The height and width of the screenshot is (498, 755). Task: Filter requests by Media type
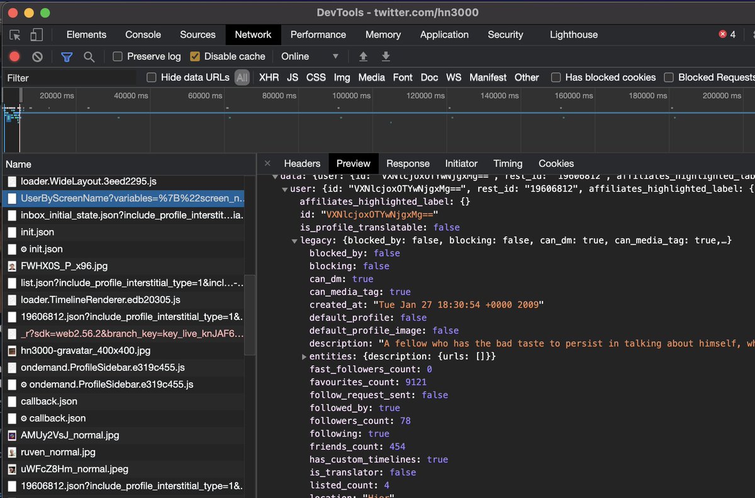(371, 77)
